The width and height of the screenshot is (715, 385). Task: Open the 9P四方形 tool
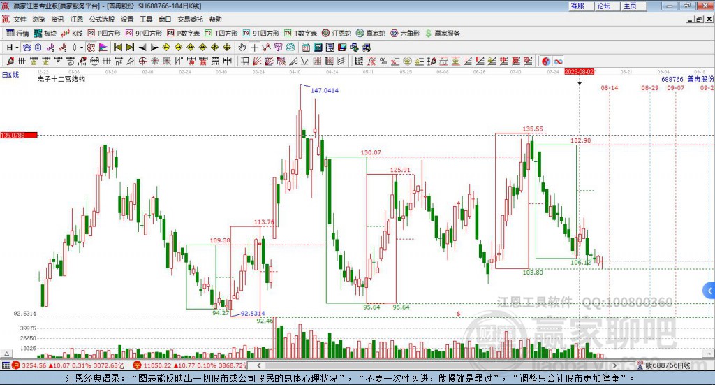click(x=144, y=34)
